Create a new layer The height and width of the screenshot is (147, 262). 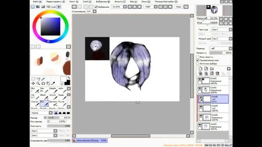click(200, 69)
